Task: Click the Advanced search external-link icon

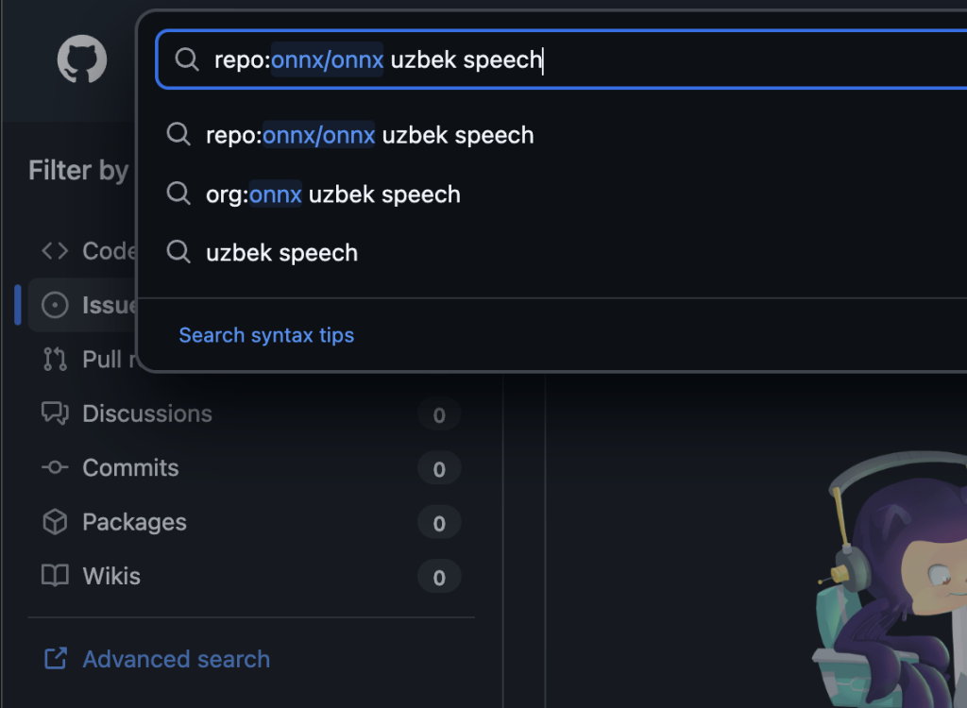Action: click(55, 659)
